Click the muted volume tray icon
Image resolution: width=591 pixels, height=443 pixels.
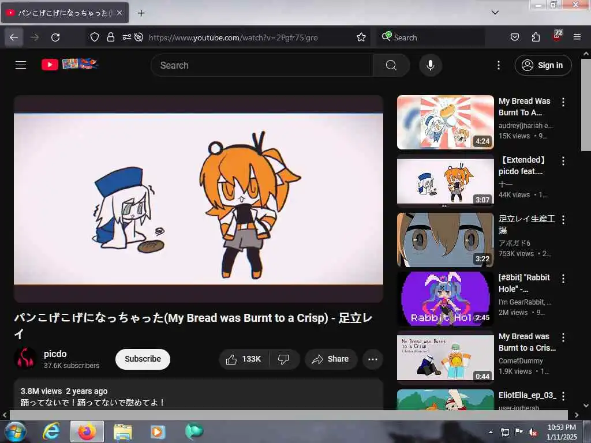[533, 432]
